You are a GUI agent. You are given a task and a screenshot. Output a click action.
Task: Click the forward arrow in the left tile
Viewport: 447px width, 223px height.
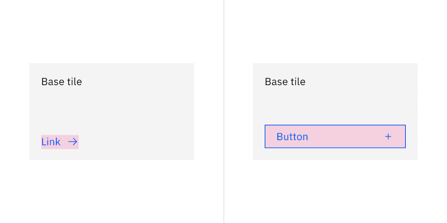[72, 142]
